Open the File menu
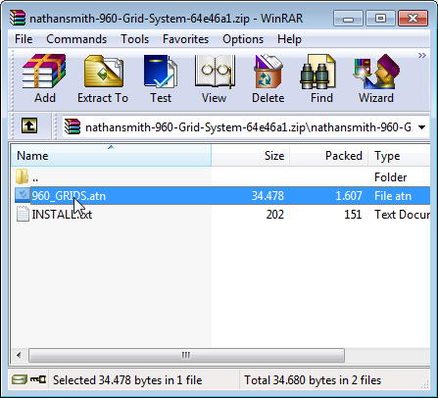Screen dimensions: 438x398 point(24,39)
